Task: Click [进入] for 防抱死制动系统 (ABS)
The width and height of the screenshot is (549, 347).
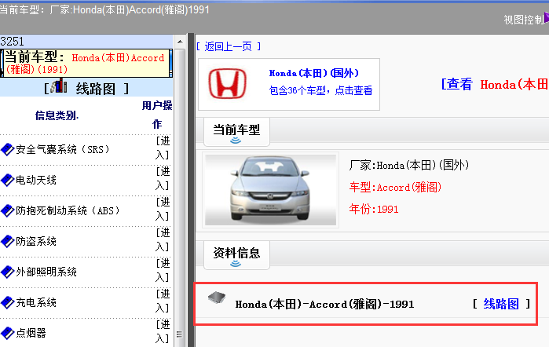Action: 163,209
